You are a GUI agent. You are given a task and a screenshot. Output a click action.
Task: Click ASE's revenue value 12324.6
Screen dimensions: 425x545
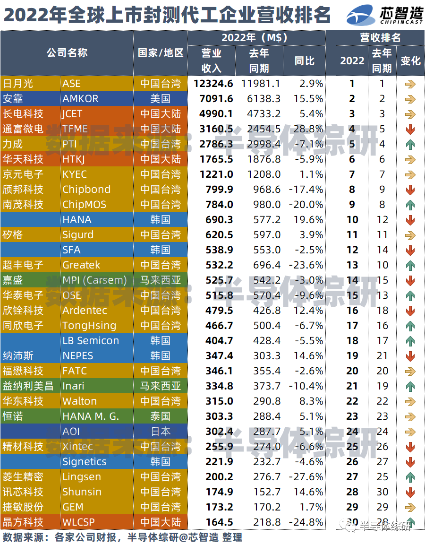(x=213, y=83)
